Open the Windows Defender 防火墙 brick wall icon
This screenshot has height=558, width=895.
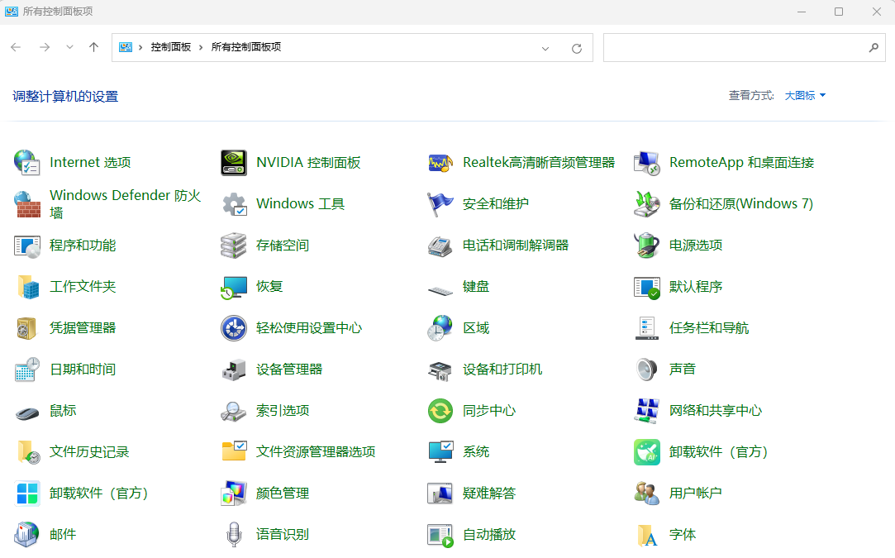pyautogui.click(x=26, y=204)
